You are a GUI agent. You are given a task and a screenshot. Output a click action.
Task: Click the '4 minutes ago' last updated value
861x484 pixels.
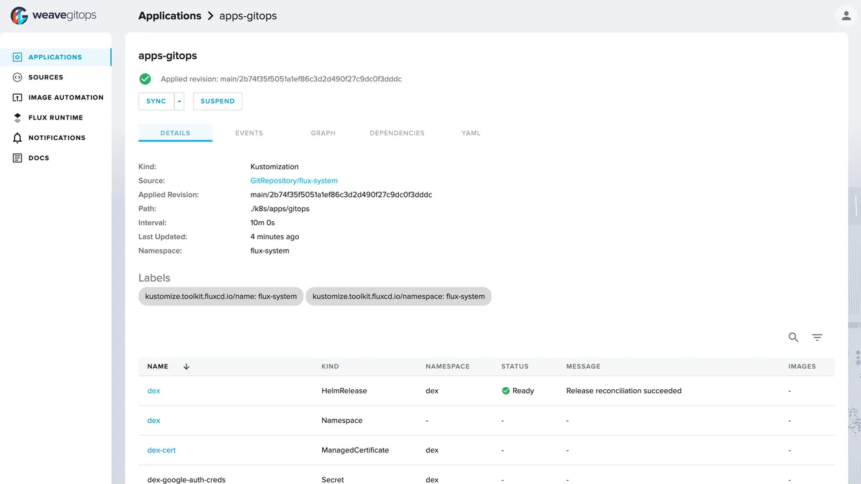click(274, 237)
